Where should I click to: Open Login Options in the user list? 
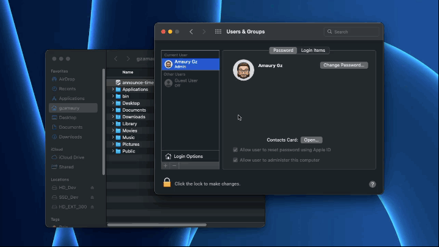pos(190,156)
